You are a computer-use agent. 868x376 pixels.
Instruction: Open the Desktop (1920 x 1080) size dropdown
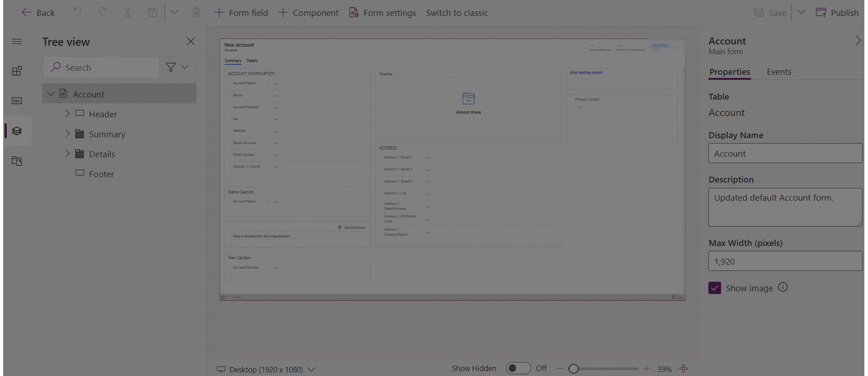coord(266,369)
